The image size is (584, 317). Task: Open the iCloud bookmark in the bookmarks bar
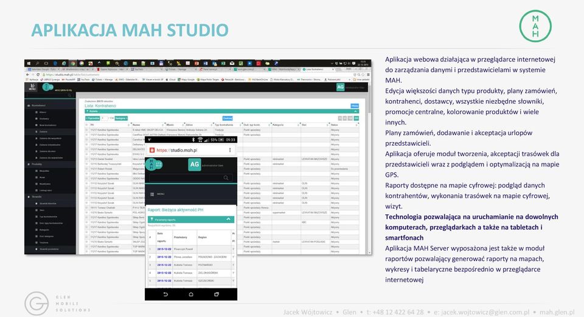(x=172, y=80)
